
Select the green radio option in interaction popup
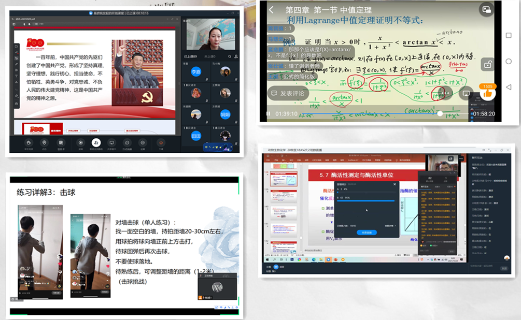point(431,245)
